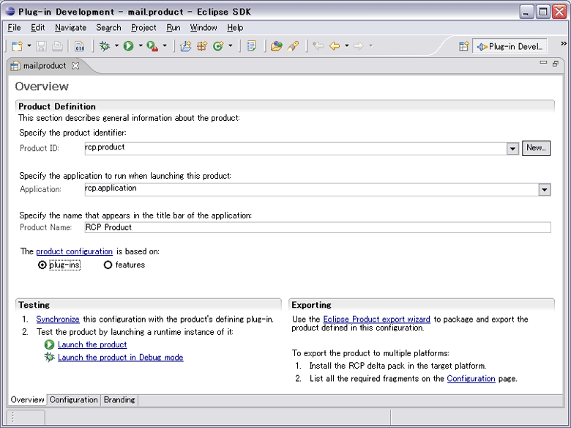Open the Project menu
This screenshot has height=428, width=571.
click(143, 28)
